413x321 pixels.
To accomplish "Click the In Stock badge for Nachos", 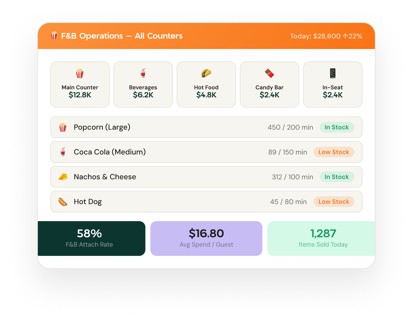I will coord(337,177).
